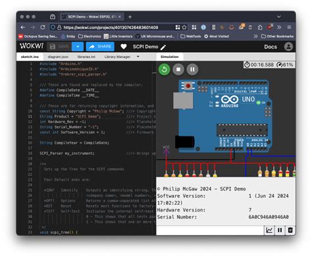Open the Other Bookmarks folder
This screenshot has width=312, height=257.
[x=277, y=36]
